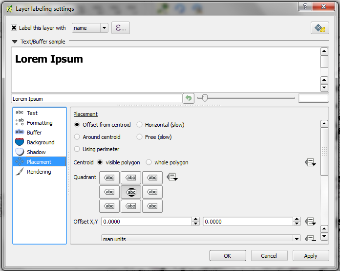Open the Rendering settings tab
Screen dimensions: 340x271
[x=40, y=172]
